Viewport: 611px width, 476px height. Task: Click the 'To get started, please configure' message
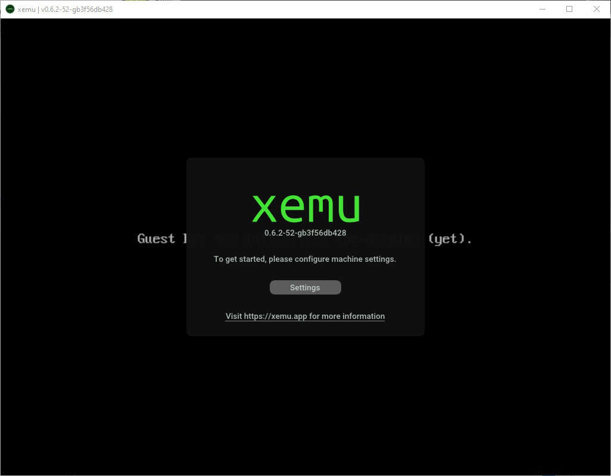[x=305, y=259]
